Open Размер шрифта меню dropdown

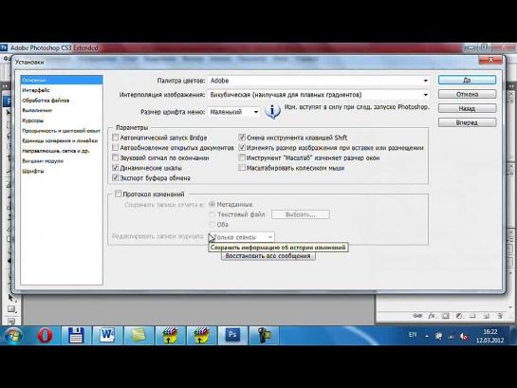pyautogui.click(x=233, y=112)
